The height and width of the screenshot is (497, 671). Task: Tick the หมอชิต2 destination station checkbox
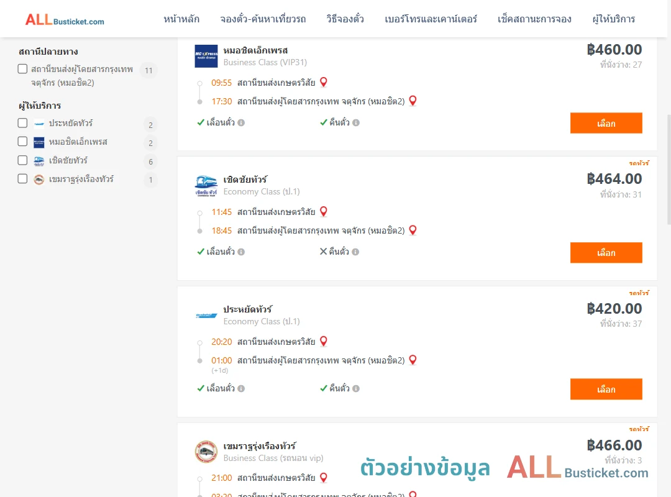23,69
